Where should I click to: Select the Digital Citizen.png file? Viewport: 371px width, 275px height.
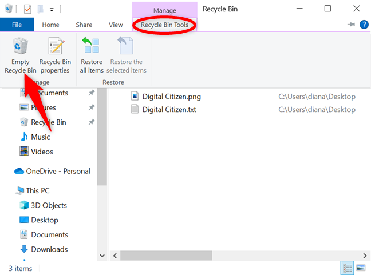(172, 97)
